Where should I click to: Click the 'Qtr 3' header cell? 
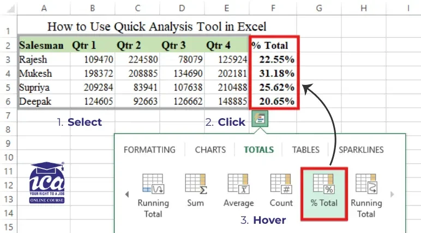coord(182,45)
